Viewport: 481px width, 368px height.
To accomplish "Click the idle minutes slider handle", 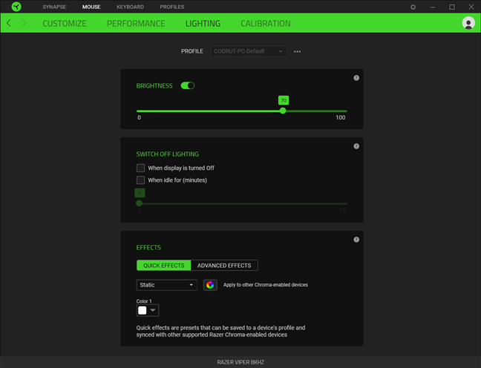I will (139, 203).
